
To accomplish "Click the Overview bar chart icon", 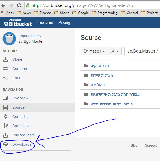I will coord(5,98).
